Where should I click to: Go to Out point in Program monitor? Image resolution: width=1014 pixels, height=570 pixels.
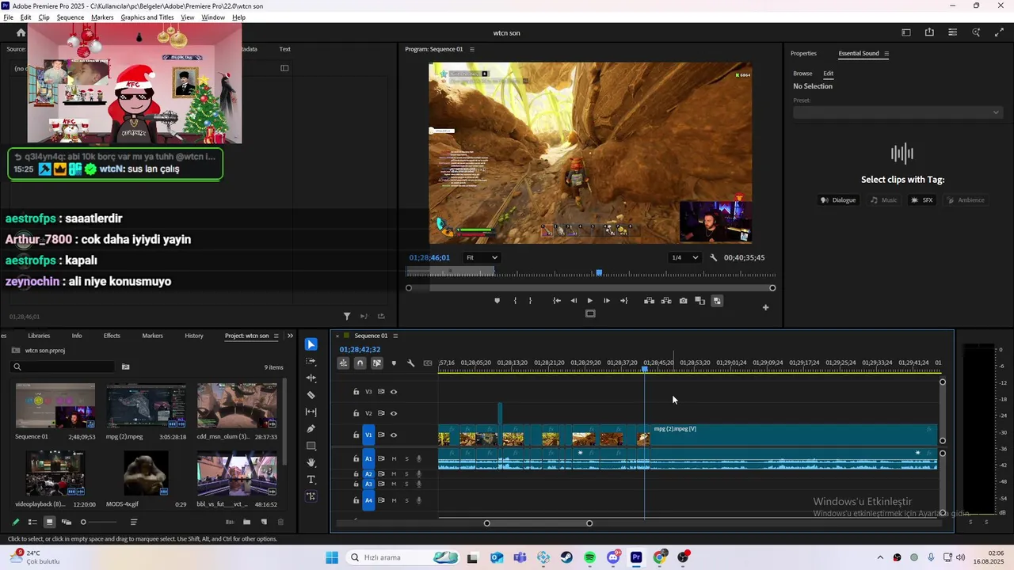click(623, 301)
